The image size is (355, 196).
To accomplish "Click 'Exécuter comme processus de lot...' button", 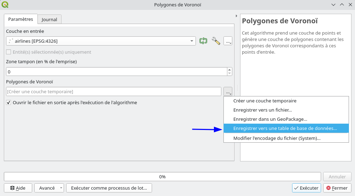I will pyautogui.click(x=109, y=188).
